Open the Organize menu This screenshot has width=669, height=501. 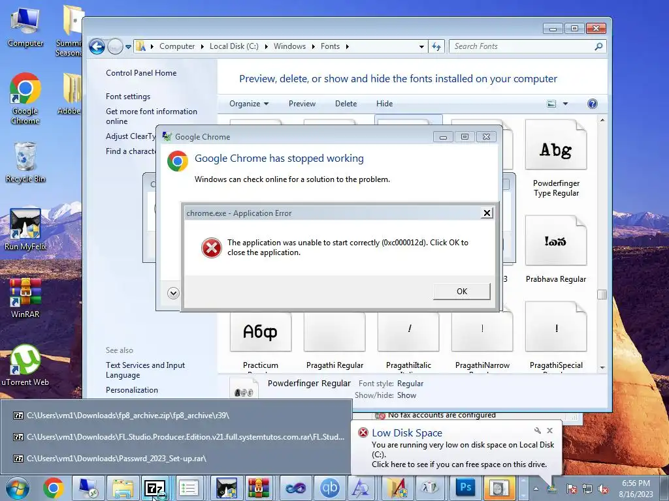pos(249,104)
